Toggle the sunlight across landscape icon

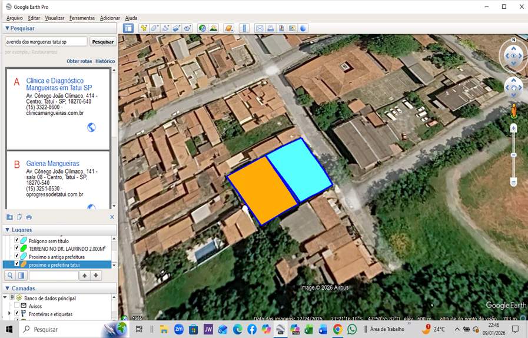[213, 28]
